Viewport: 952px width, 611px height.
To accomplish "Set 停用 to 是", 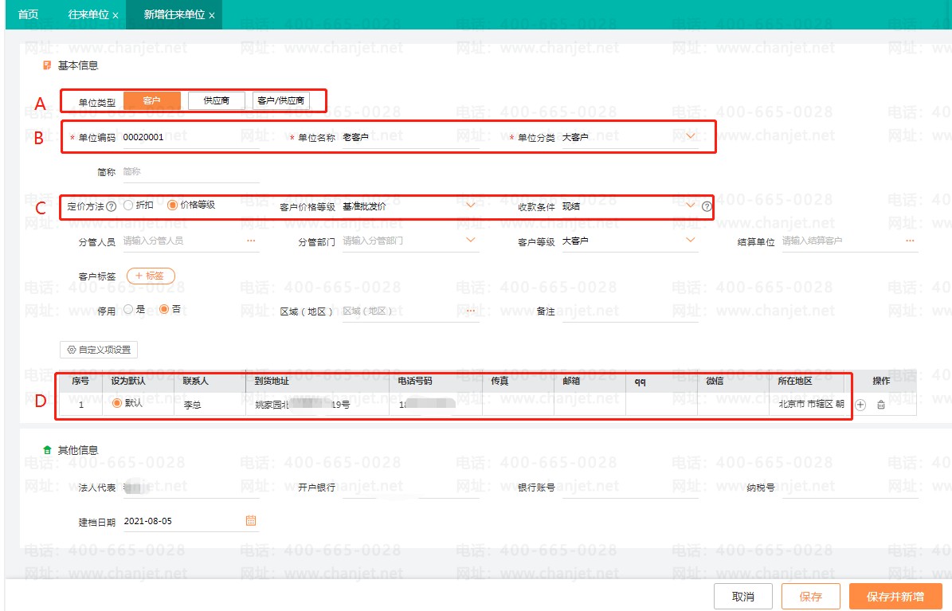I will click(128, 309).
